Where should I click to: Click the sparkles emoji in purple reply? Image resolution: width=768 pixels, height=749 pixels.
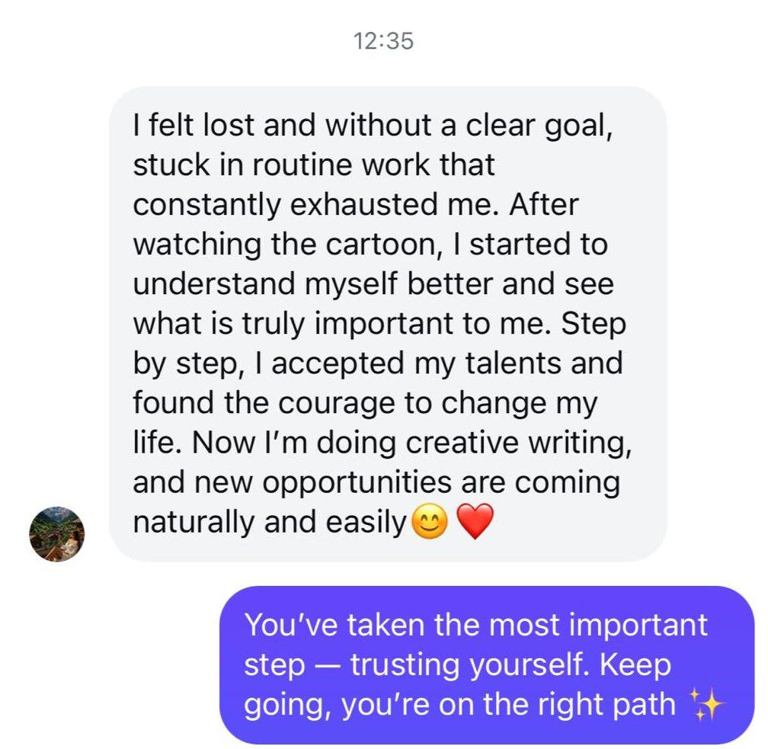pos(706,706)
